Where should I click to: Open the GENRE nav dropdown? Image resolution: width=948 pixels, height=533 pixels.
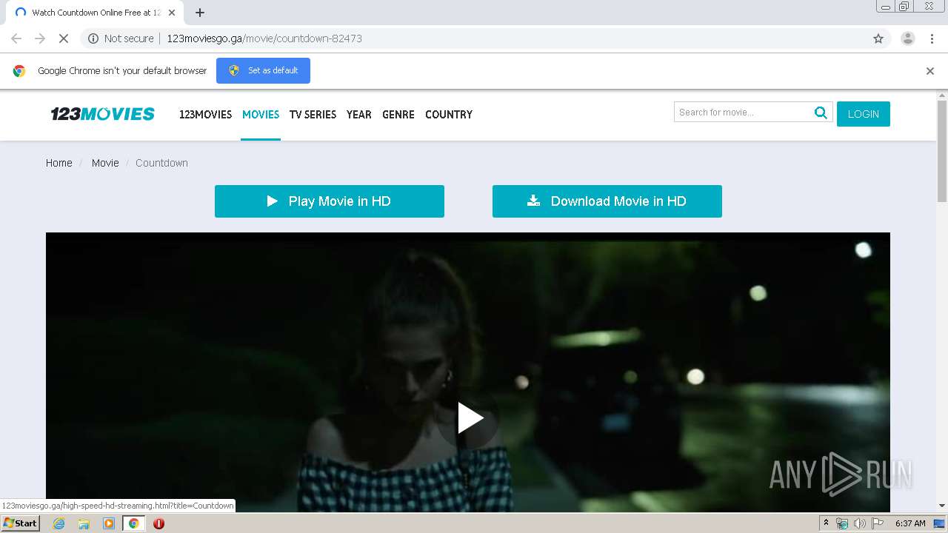click(398, 115)
